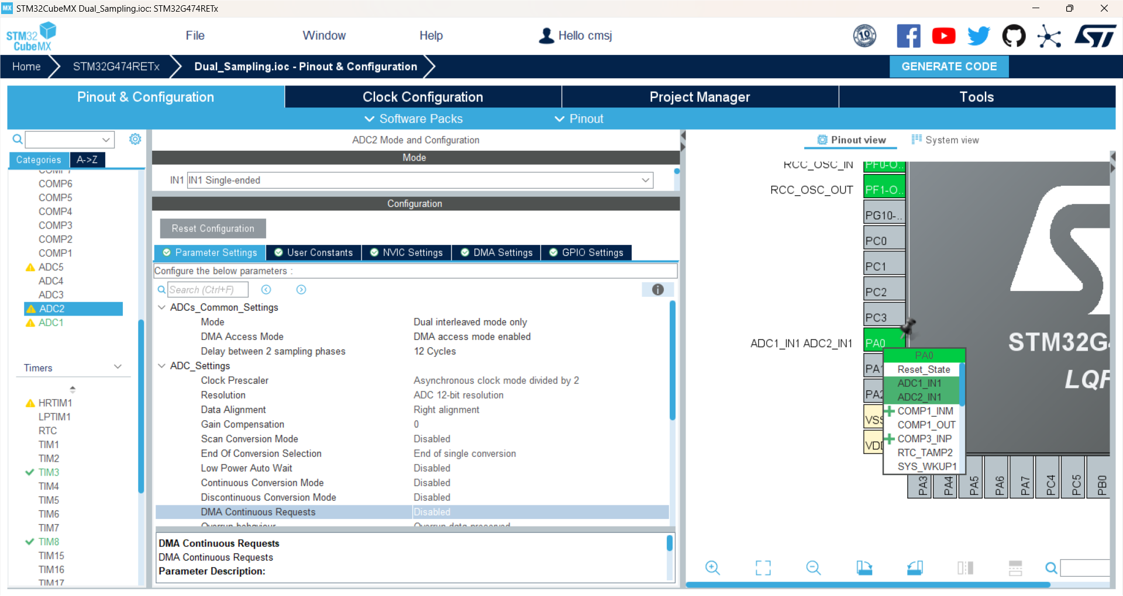
Task: Click the categories list vertical scrollbar
Action: pyautogui.click(x=140, y=406)
